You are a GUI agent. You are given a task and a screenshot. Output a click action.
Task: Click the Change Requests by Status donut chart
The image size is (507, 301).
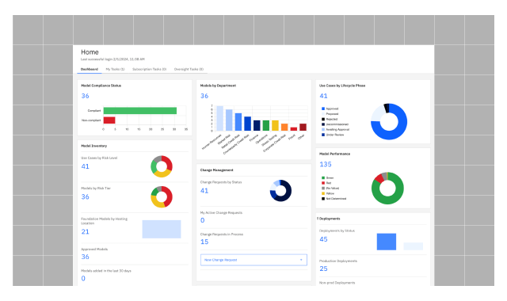[x=280, y=191]
